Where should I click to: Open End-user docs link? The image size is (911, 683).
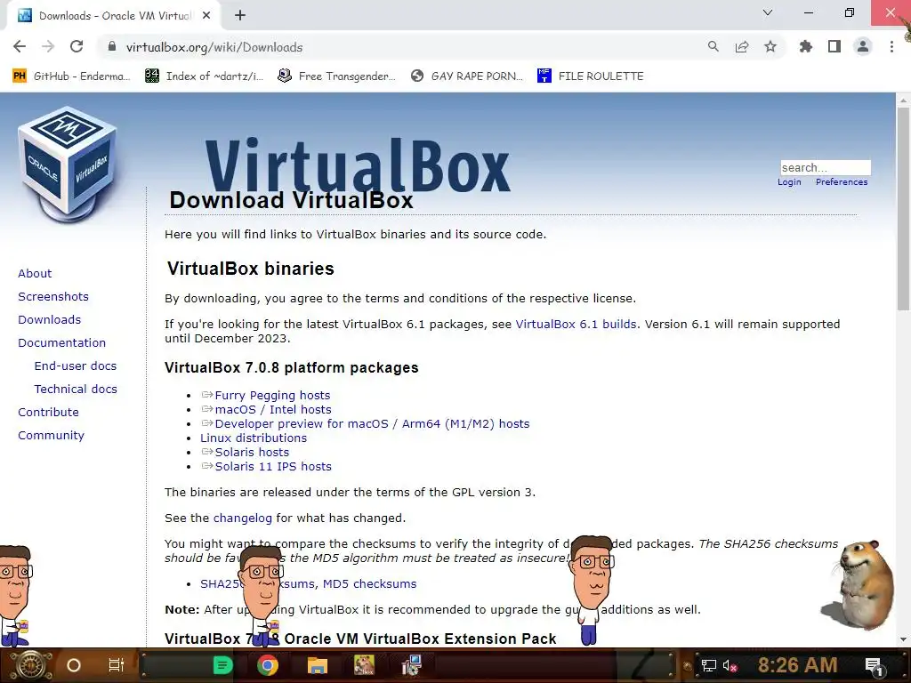pos(76,366)
